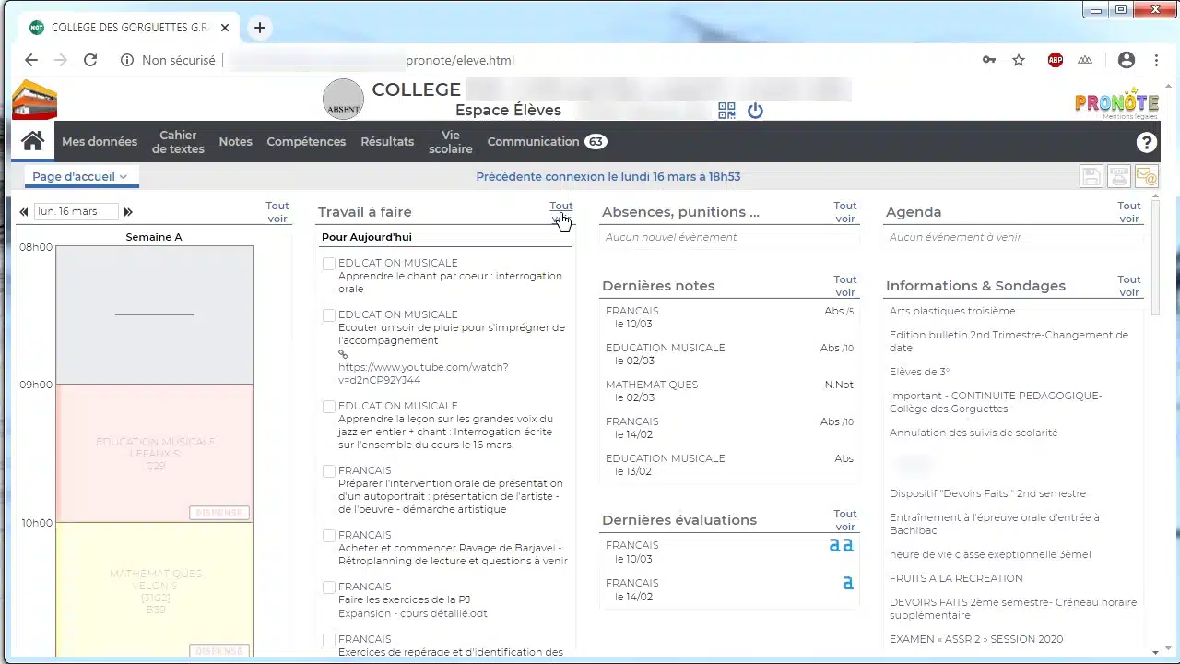
Task: Open the lun. 16 mars date picker
Action: (x=77, y=211)
